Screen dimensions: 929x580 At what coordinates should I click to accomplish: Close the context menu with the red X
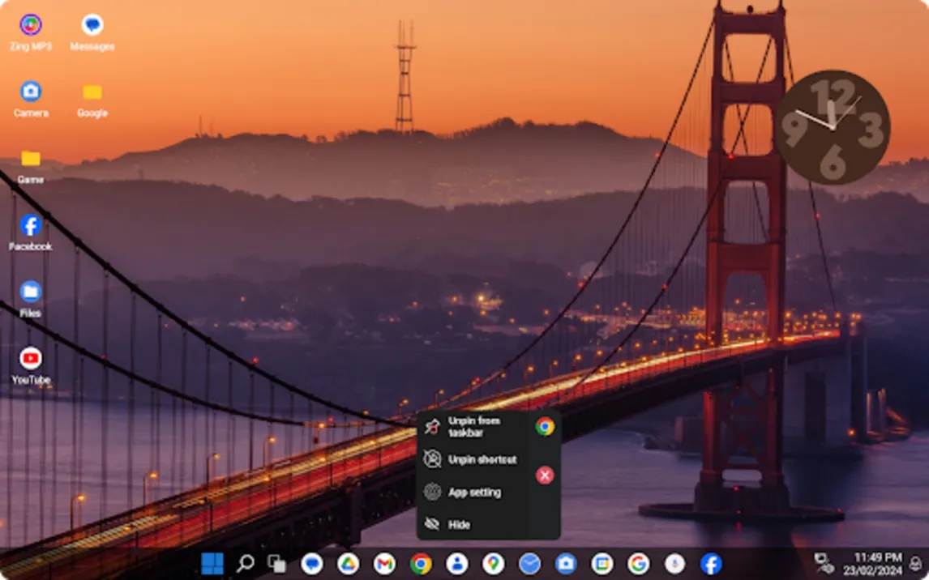tap(545, 476)
